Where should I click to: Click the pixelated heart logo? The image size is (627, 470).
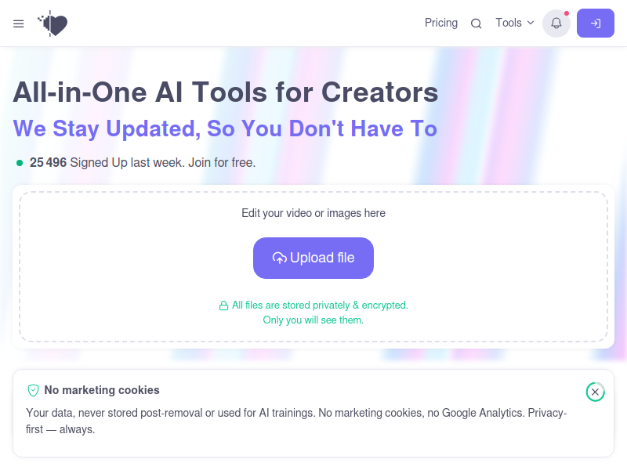click(x=53, y=23)
